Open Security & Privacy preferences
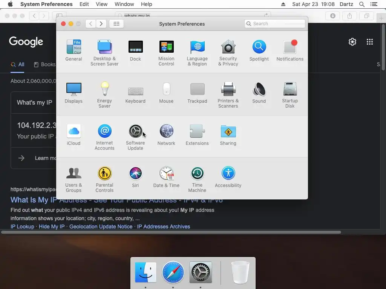386x289 pixels. pyautogui.click(x=228, y=53)
